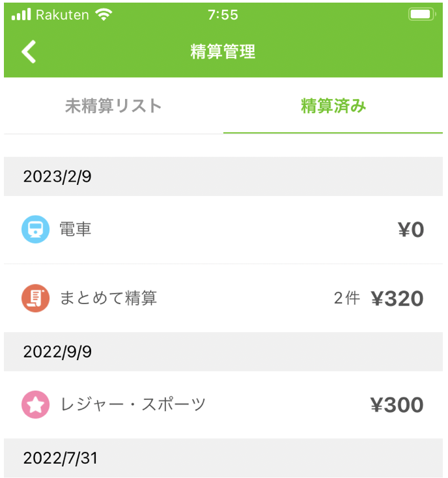Click the 精算管理 page title
Image resolution: width=448 pixels, height=478 pixels.
(223, 51)
